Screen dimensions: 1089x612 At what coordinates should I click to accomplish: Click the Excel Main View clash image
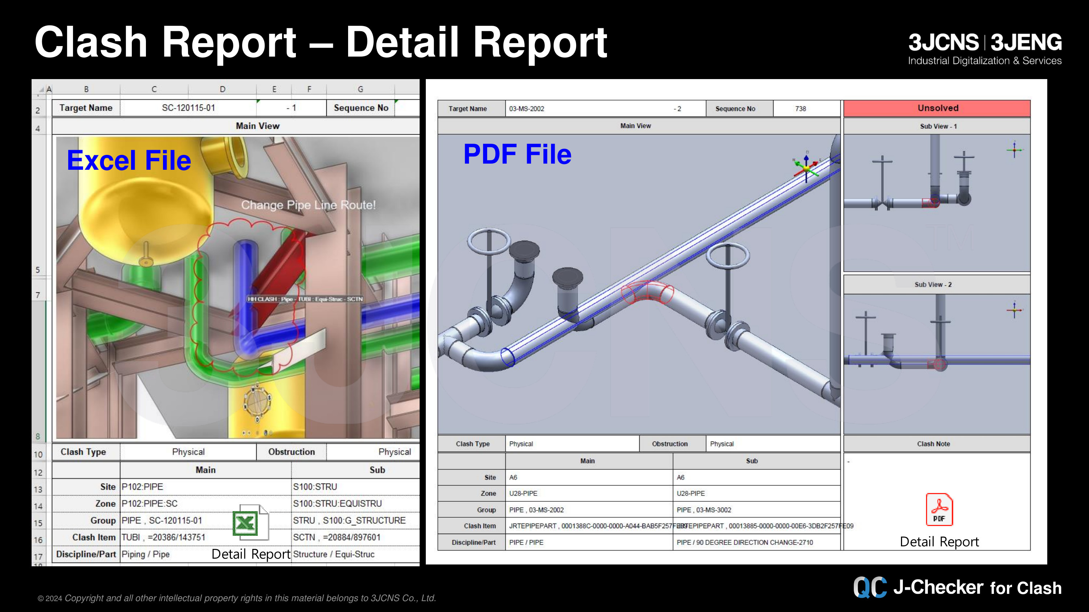pos(238,287)
